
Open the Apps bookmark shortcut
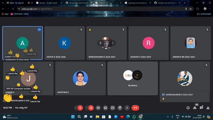5,14
